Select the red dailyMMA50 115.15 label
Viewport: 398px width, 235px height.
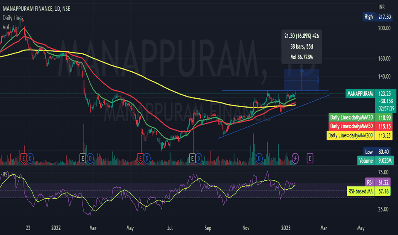pos(360,126)
